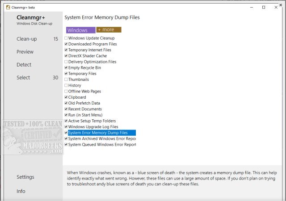Uncheck Recent Documents checkbox
Viewport: 286px width, 201px height.
tap(66, 109)
